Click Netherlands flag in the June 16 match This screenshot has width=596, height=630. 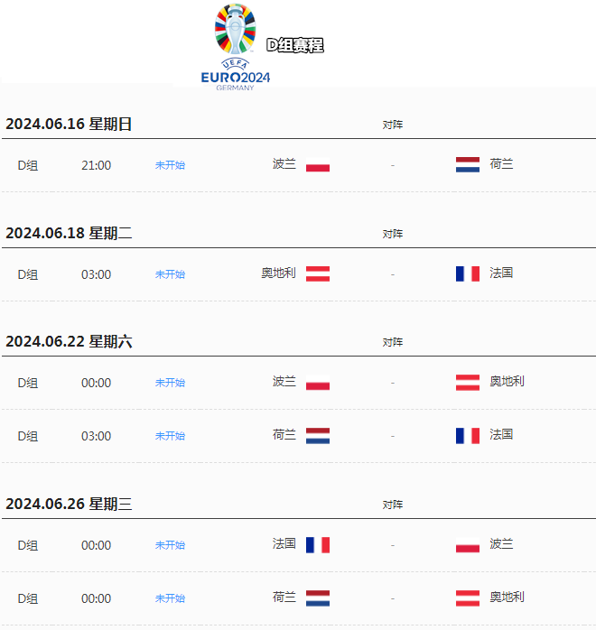click(468, 165)
